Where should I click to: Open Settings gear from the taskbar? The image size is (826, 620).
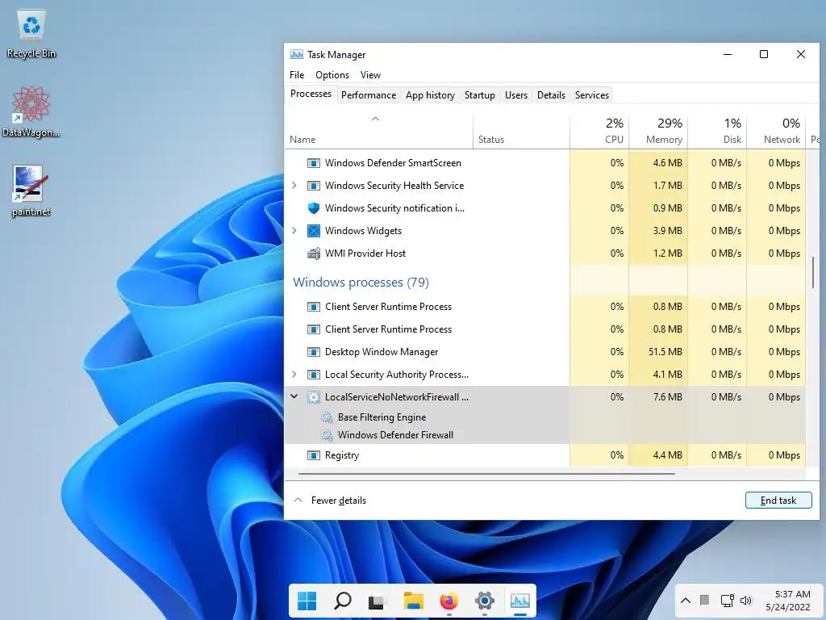point(484,601)
